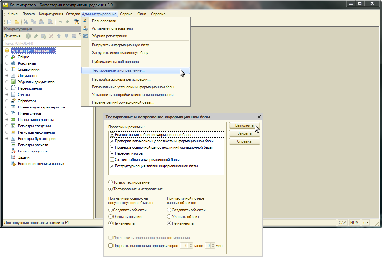
Task: Click the Cut scissors icon
Action: tap(26, 22)
